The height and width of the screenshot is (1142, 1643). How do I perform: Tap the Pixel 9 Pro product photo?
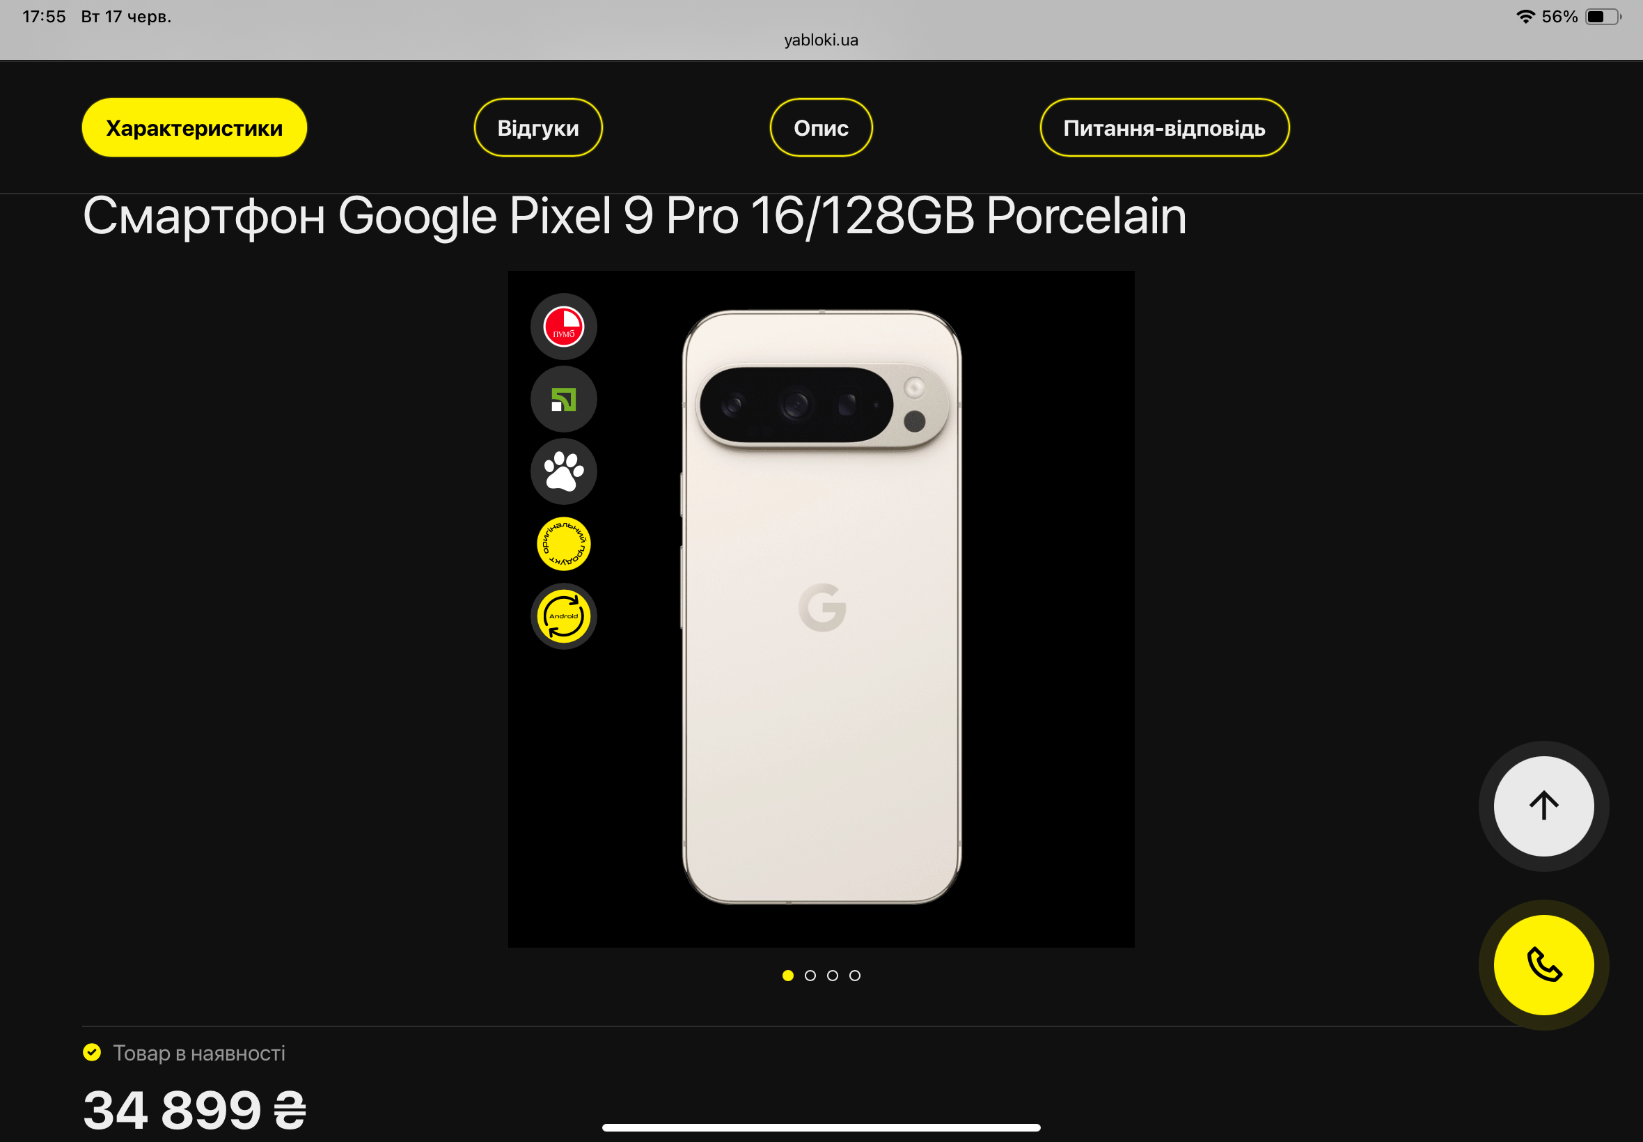click(821, 607)
